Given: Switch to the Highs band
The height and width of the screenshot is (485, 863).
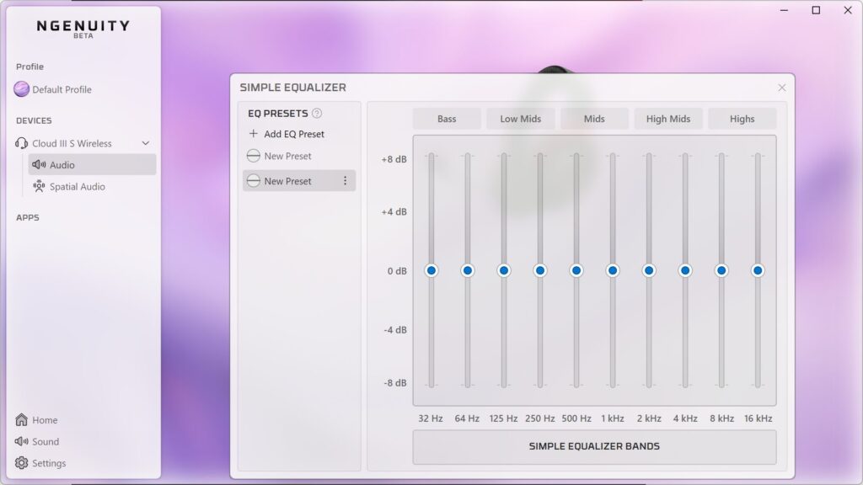Looking at the screenshot, I should coord(742,118).
